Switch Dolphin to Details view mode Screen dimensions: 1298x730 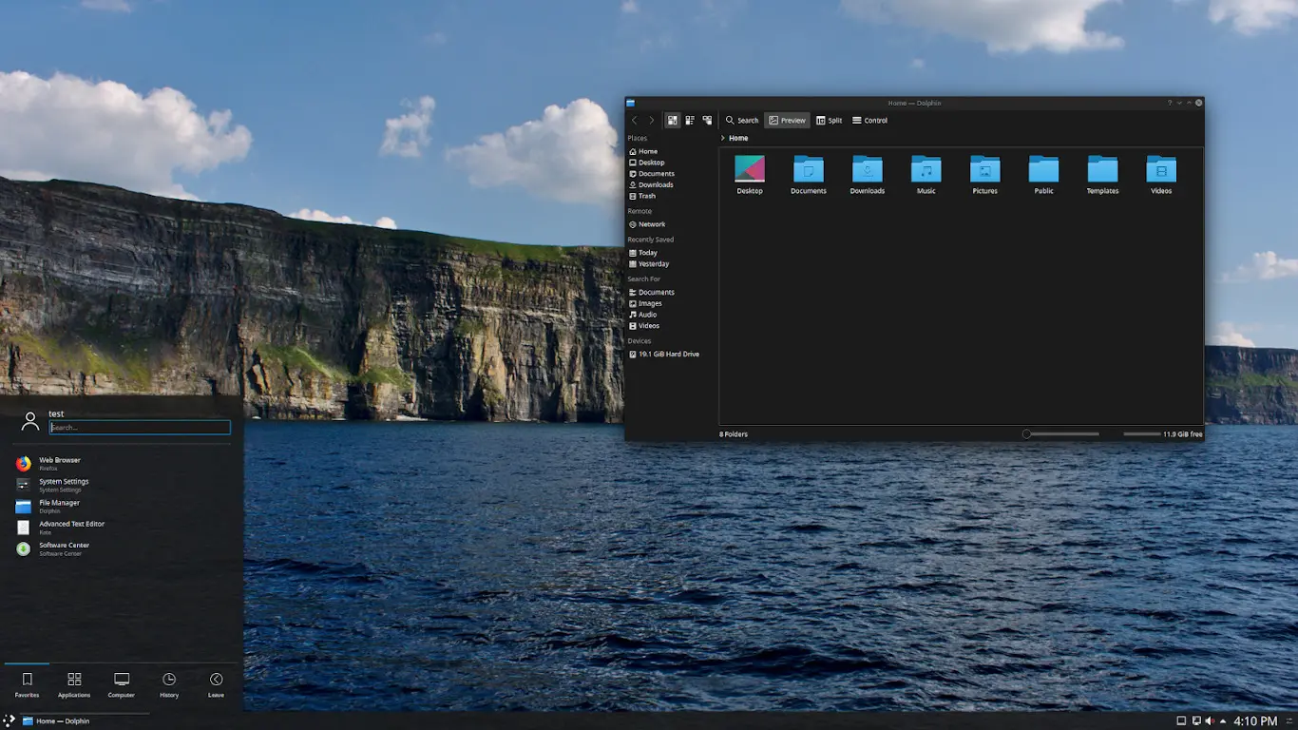click(x=707, y=121)
